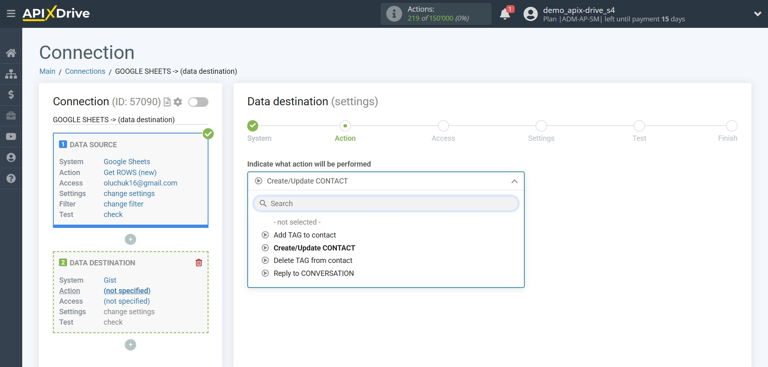
Task: Open the Connections hierarchy icon in sidebar
Action: coord(11,74)
